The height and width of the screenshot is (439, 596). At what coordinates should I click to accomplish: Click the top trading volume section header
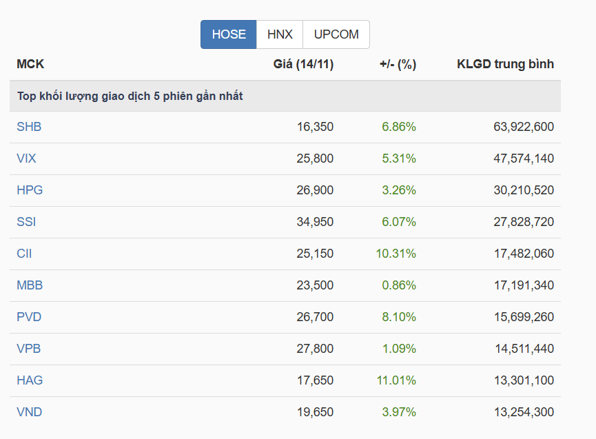(x=130, y=96)
